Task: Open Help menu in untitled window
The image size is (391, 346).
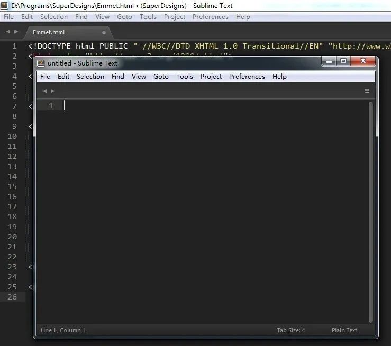Action: pyautogui.click(x=279, y=77)
